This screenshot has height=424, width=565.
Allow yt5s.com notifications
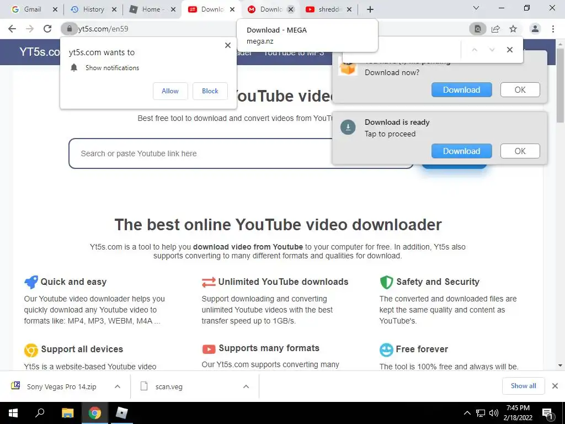pos(170,91)
